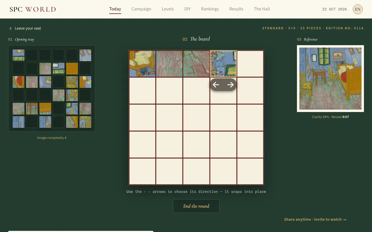The height and width of the screenshot is (232, 372).
Task: Click the 01 Opening tray heading
Action: [21, 39]
